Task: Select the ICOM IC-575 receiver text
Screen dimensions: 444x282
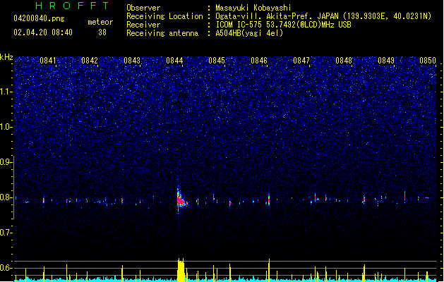Action: 283,25
